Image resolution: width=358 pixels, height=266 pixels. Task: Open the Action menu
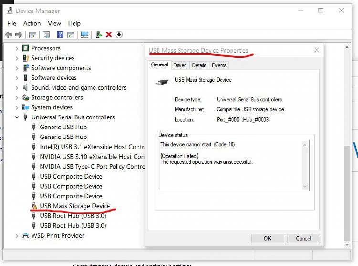click(32, 23)
